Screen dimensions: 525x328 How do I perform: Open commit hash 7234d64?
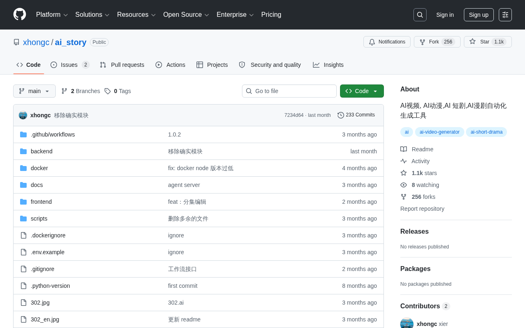point(294,115)
